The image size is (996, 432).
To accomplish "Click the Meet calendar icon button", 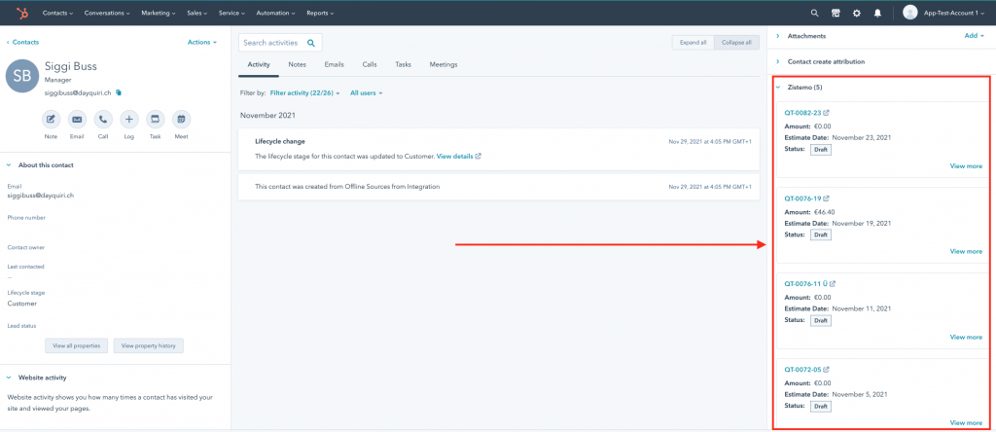I will (x=181, y=120).
